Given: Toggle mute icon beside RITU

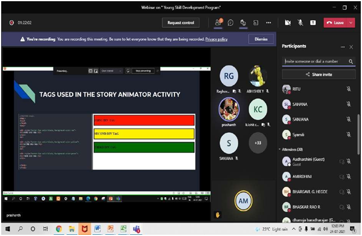Looking at the screenshot, I should pos(349,89).
